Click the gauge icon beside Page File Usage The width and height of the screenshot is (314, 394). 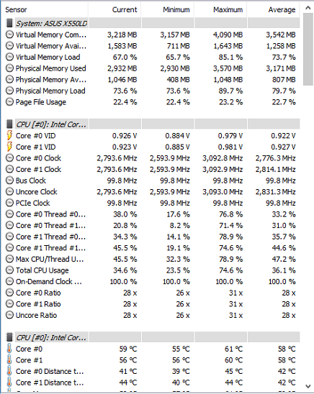[x=9, y=102]
